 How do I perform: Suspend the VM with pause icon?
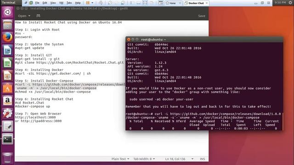(88, 3)
